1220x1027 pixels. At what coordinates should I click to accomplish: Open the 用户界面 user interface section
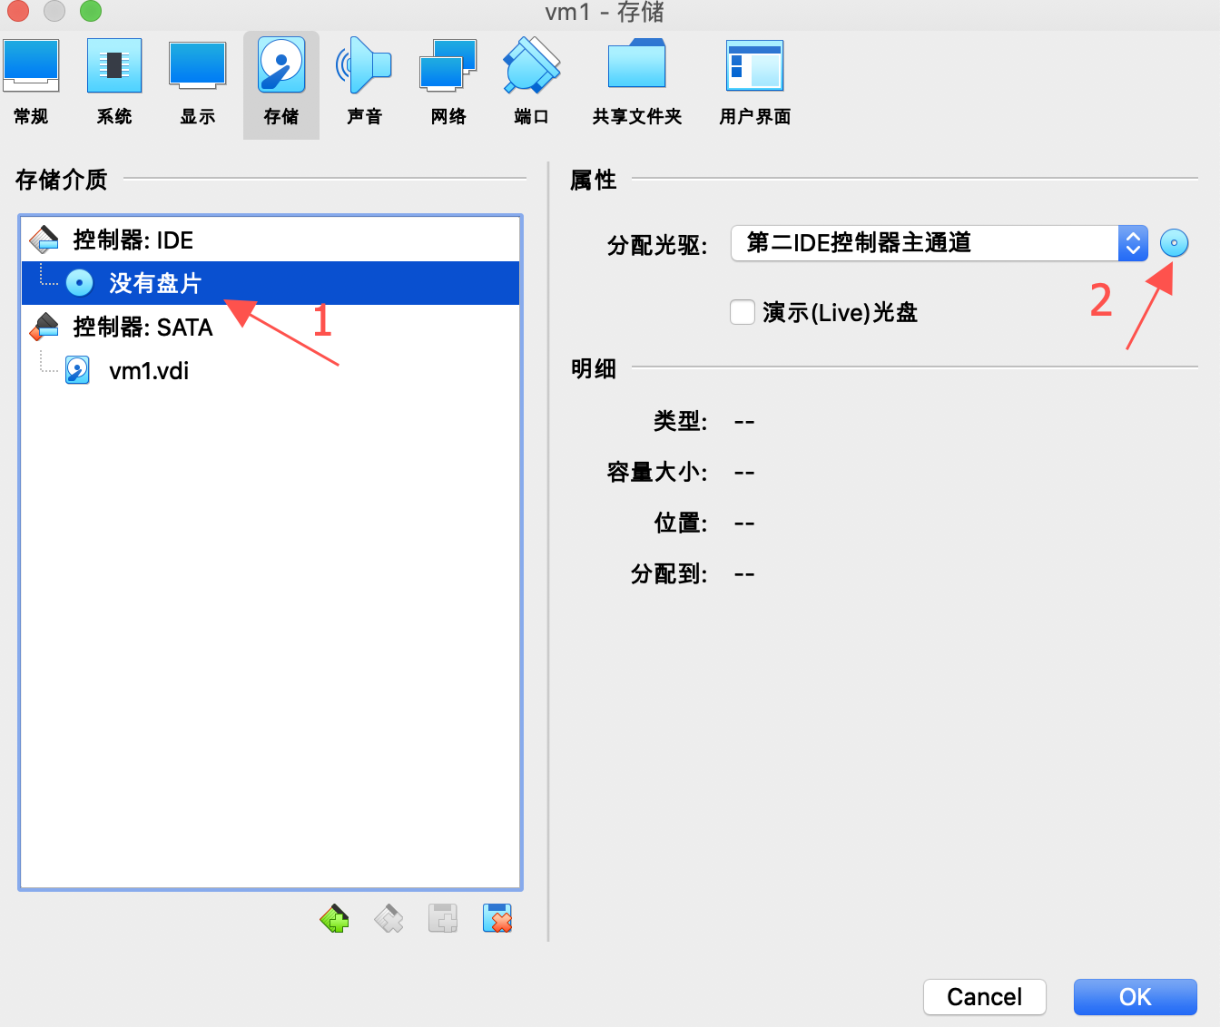point(754,82)
